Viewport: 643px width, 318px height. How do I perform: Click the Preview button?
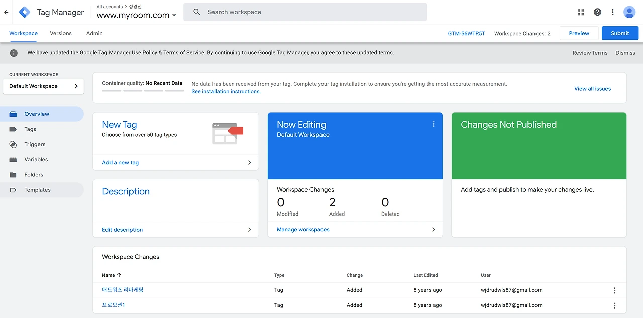click(x=579, y=33)
